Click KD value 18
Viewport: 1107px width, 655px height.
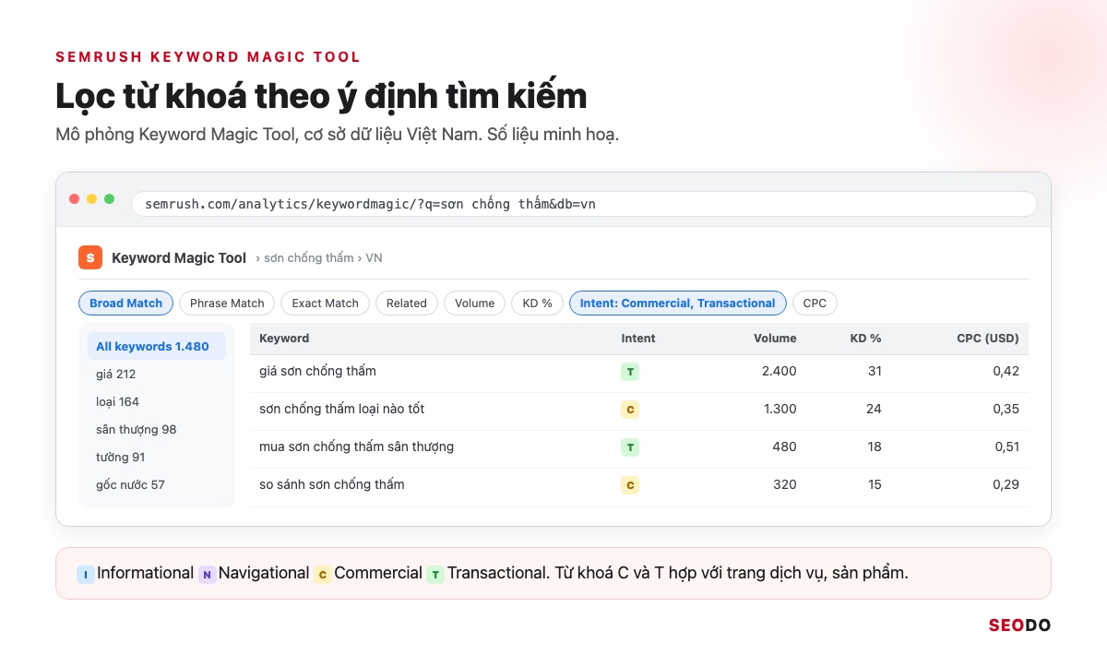click(875, 447)
